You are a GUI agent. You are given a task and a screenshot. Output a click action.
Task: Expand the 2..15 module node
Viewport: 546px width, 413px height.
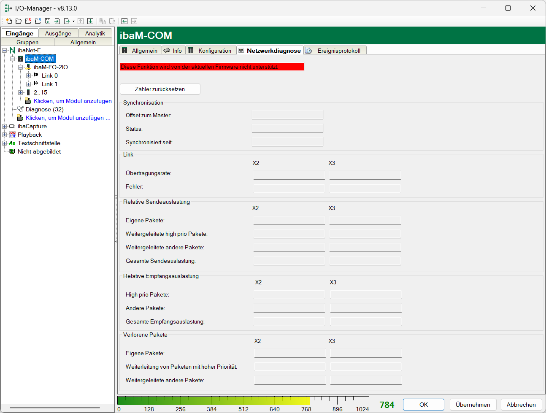pyautogui.click(x=21, y=92)
